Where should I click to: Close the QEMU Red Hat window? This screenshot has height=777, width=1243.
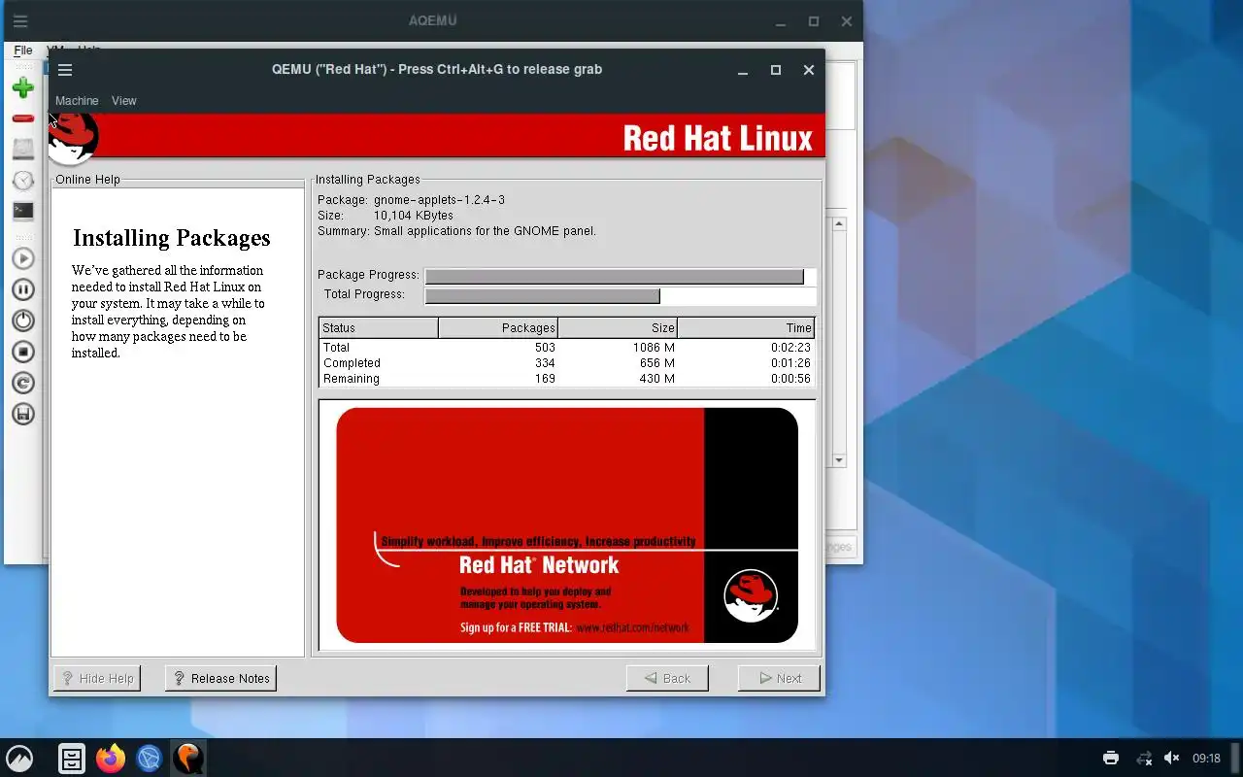808,70
